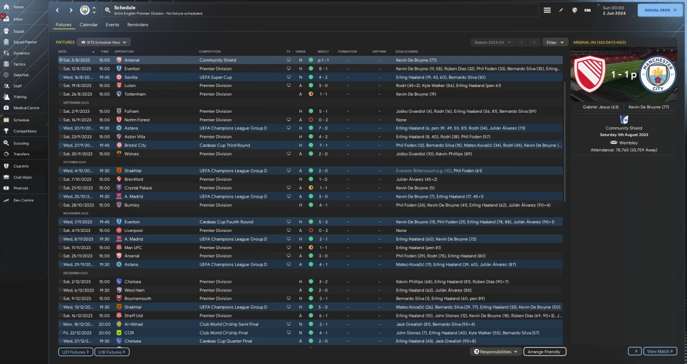
Task: Open the FM menu icon
Action: 588,10
